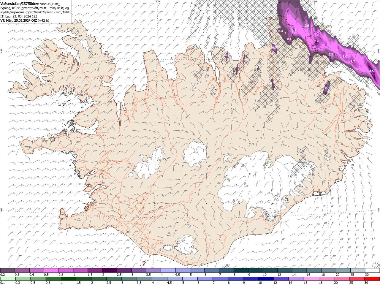Pick the lilac 14–16 swatch in lower legend
The height and width of the screenshot is (285, 380).
(x=296, y=279)
